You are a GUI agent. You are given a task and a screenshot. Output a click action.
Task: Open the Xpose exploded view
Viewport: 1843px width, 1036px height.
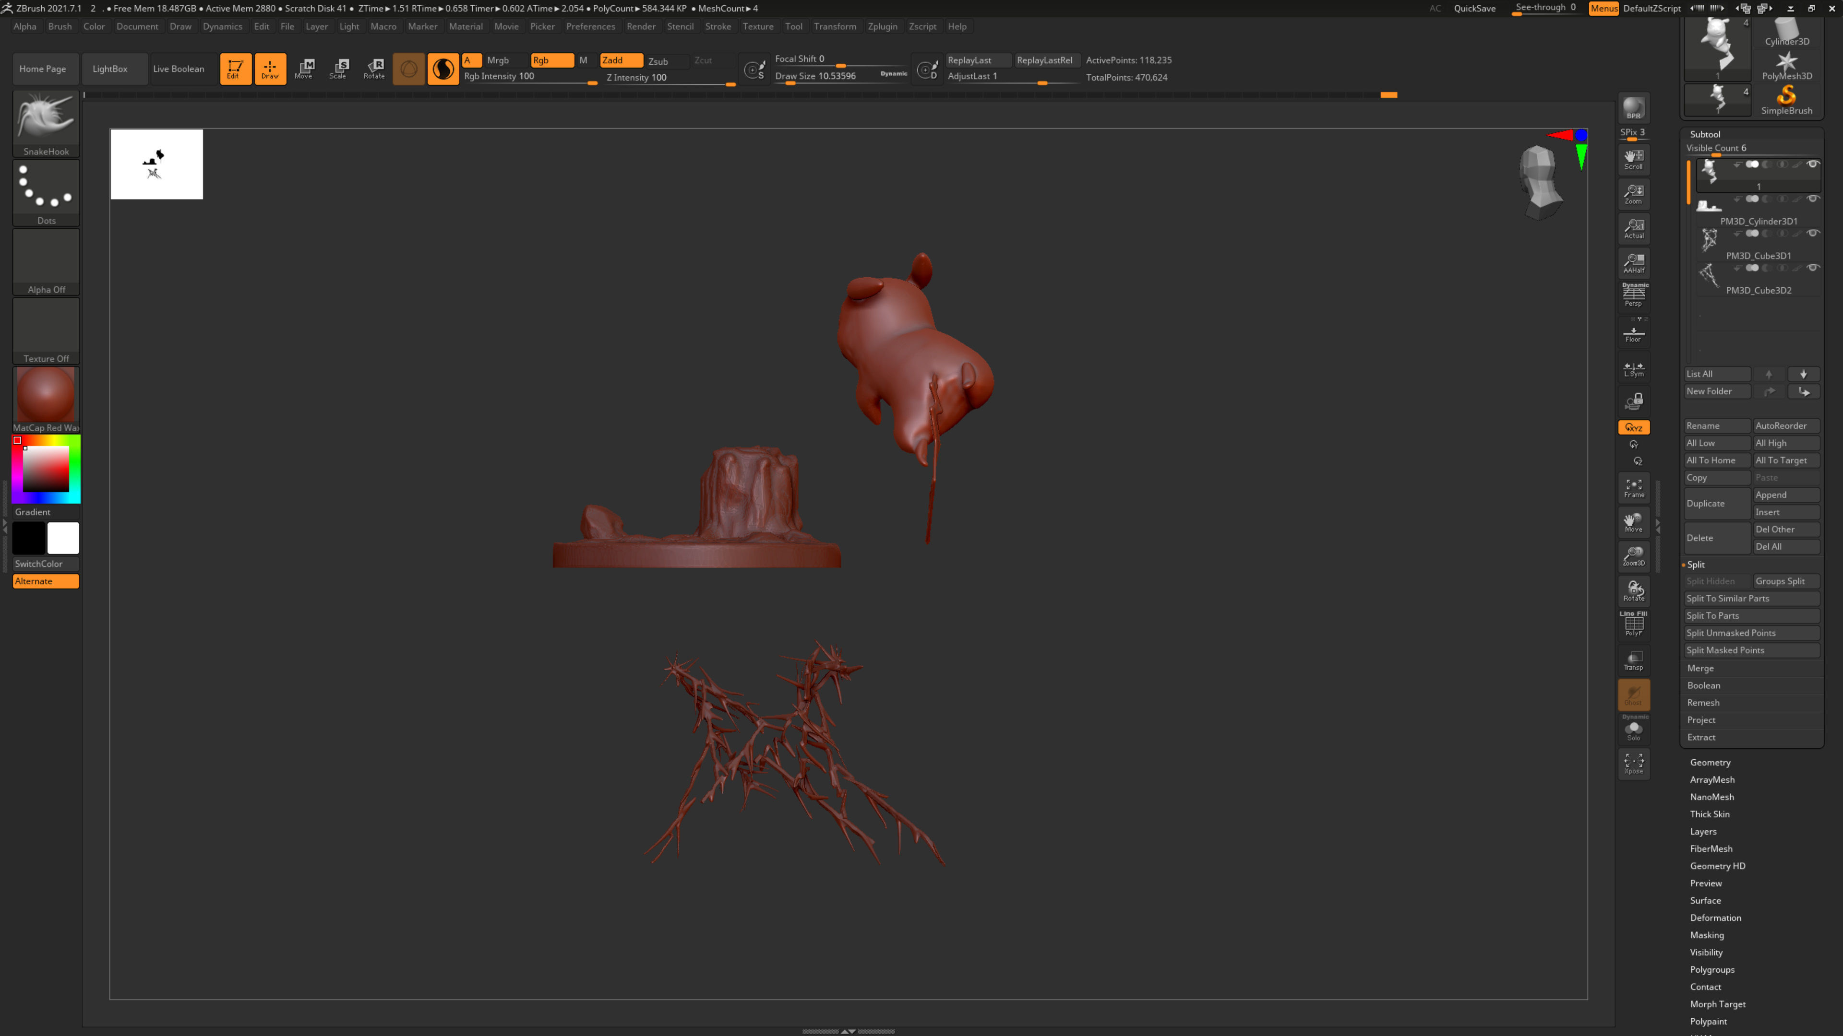tap(1633, 764)
